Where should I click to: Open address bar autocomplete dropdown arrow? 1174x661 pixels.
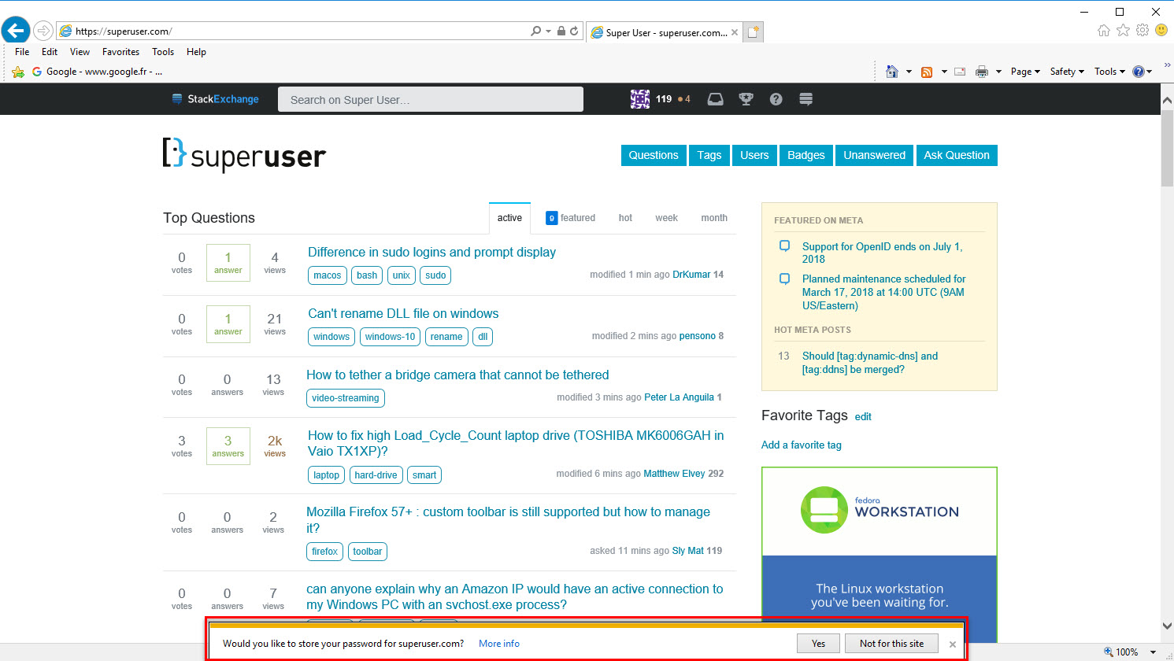pyautogui.click(x=548, y=31)
